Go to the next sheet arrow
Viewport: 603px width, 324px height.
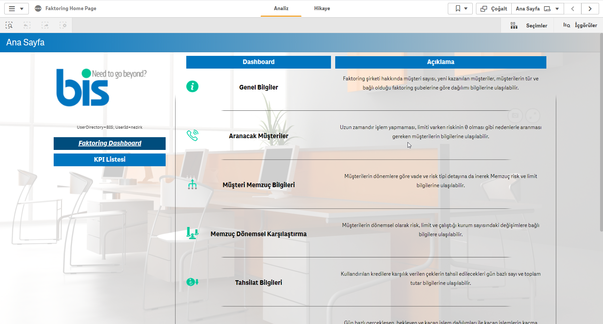[590, 9]
